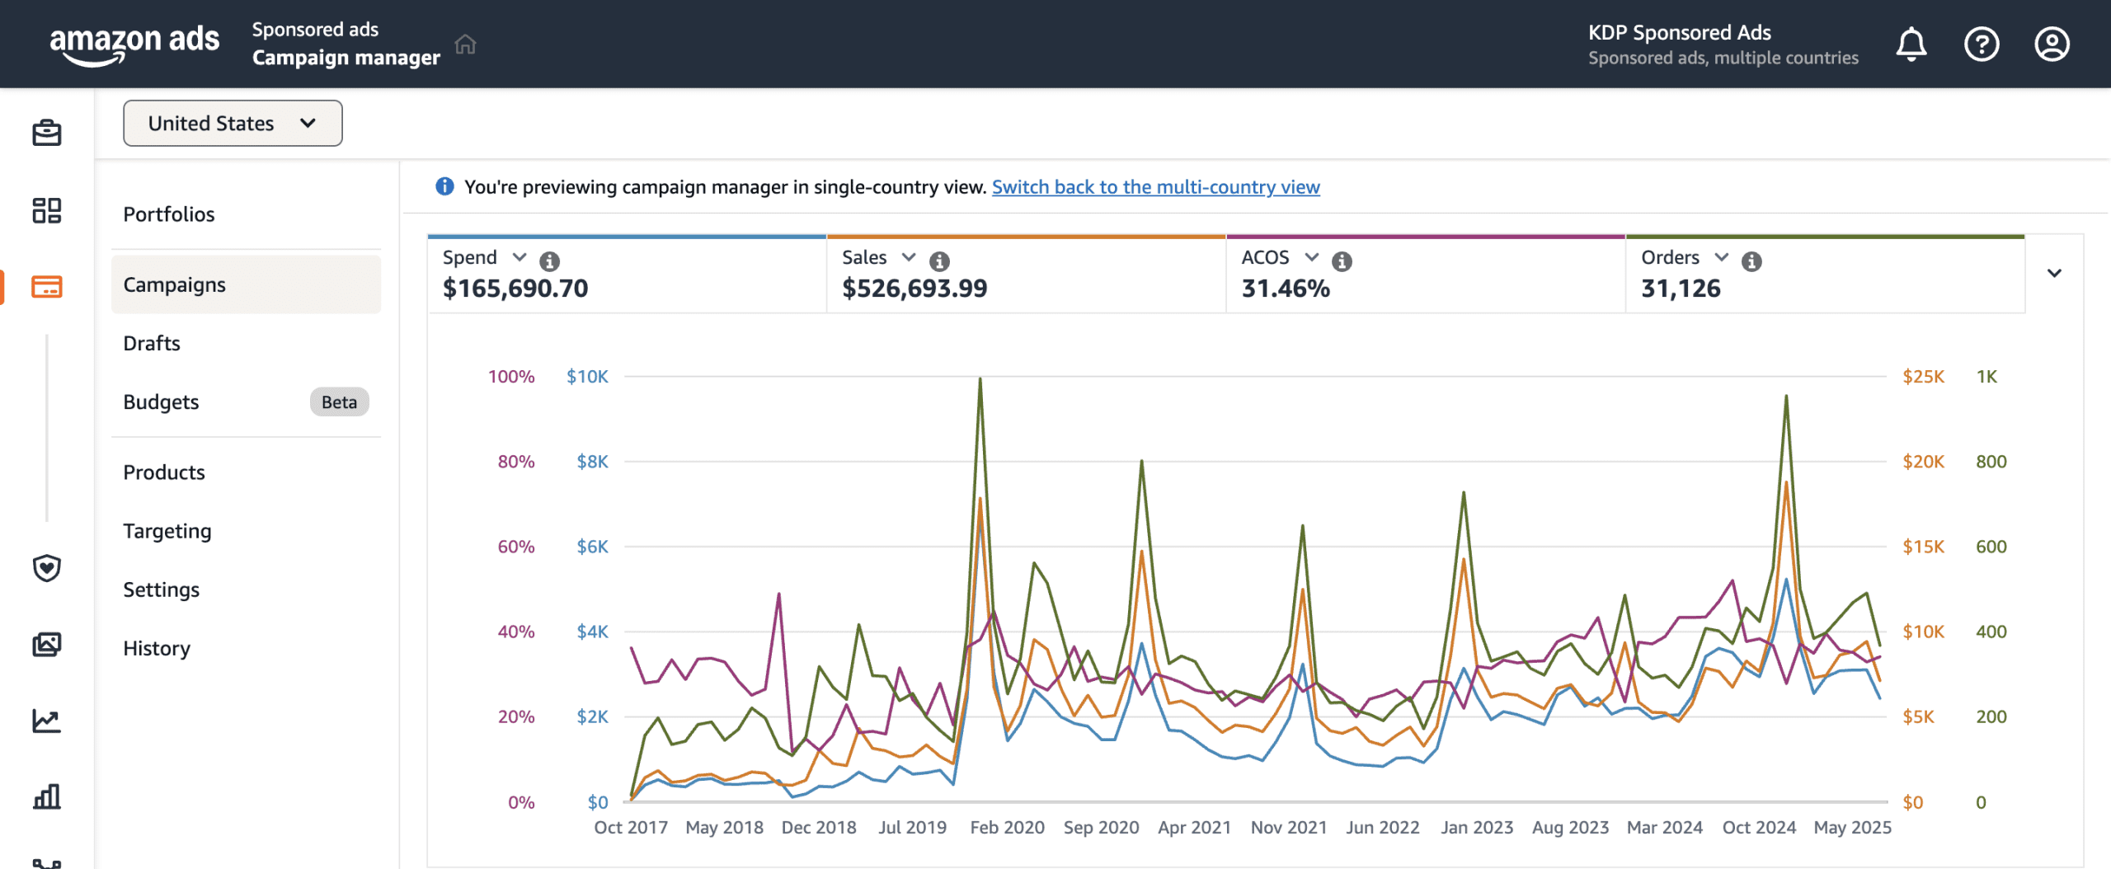Click the bar chart icon in sidebar
2111x869 pixels.
coord(47,796)
